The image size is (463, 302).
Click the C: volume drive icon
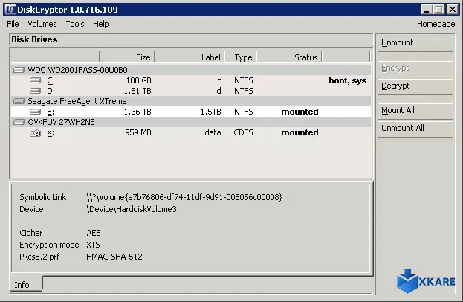35,80
